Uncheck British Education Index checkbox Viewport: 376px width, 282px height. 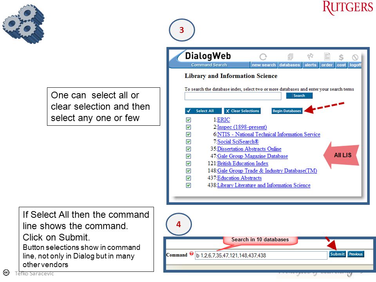point(188,164)
